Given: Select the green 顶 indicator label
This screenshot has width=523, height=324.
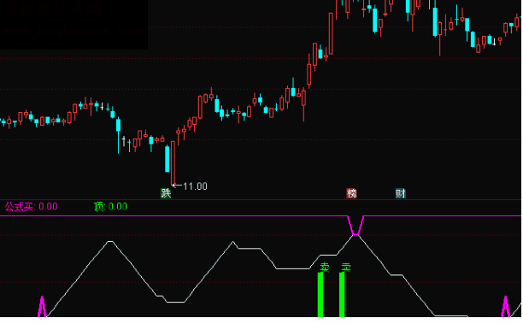Looking at the screenshot, I should 99,207.
